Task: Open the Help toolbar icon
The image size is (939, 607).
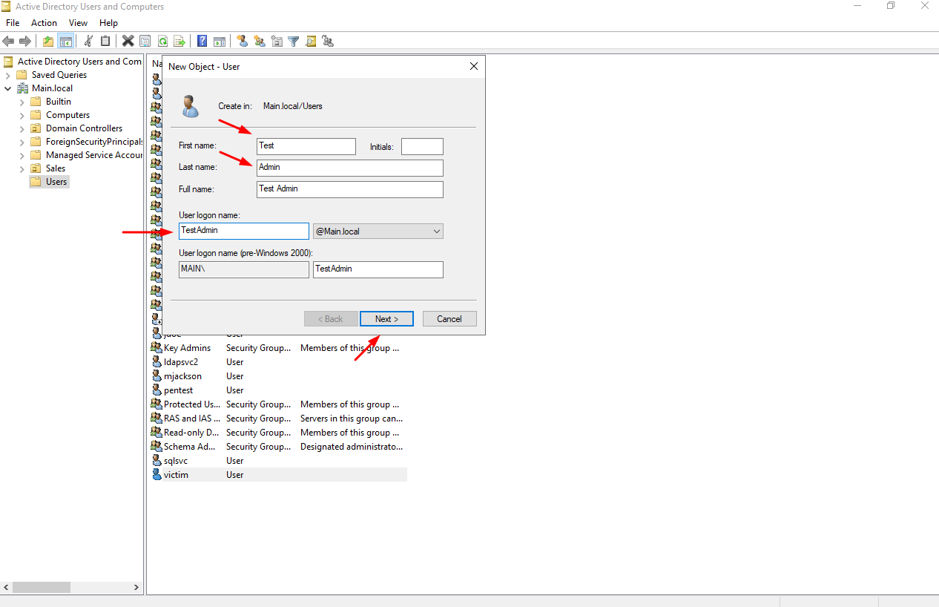Action: 202,42
